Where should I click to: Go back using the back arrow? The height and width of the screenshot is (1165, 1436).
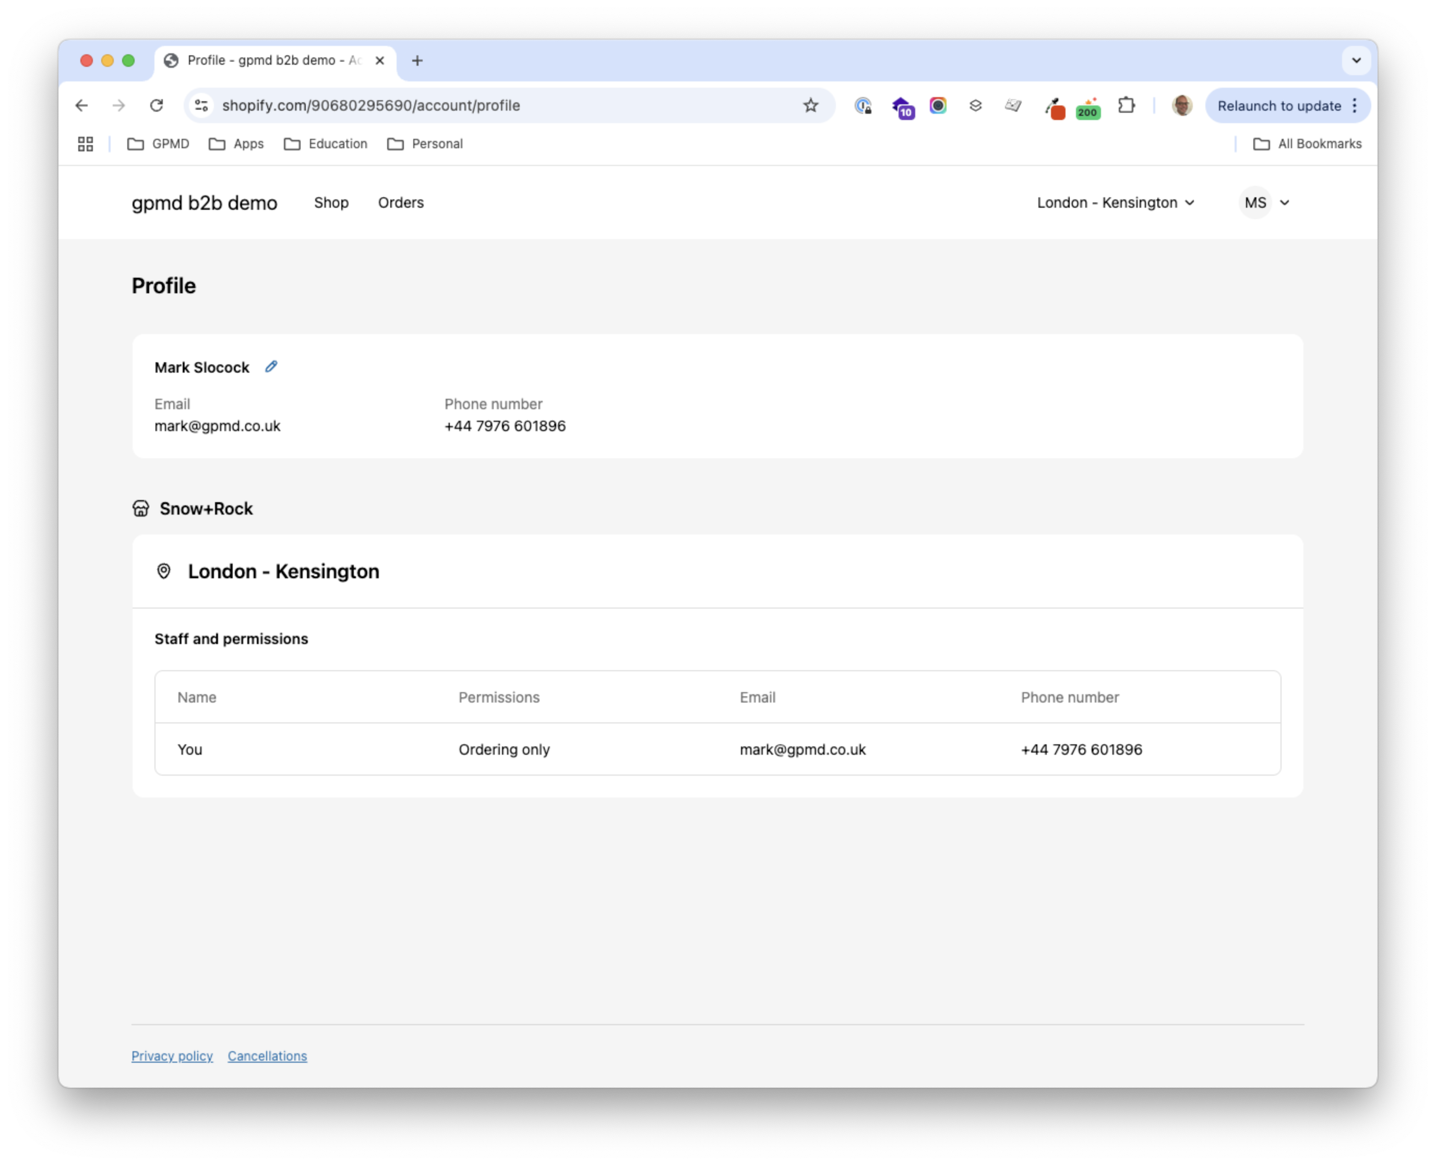82,105
